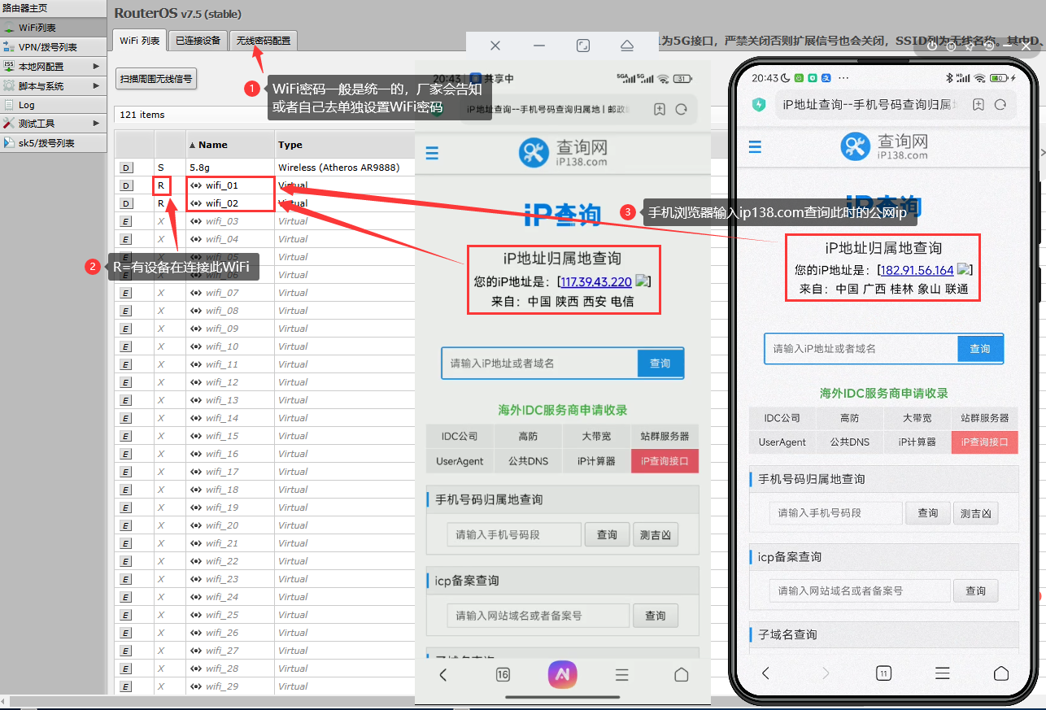1046x710 pixels.
Task: Click the IP link 182.91.56.164
Action: (917, 271)
